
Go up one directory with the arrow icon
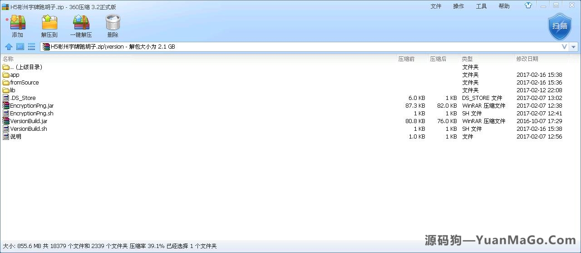tap(9, 47)
